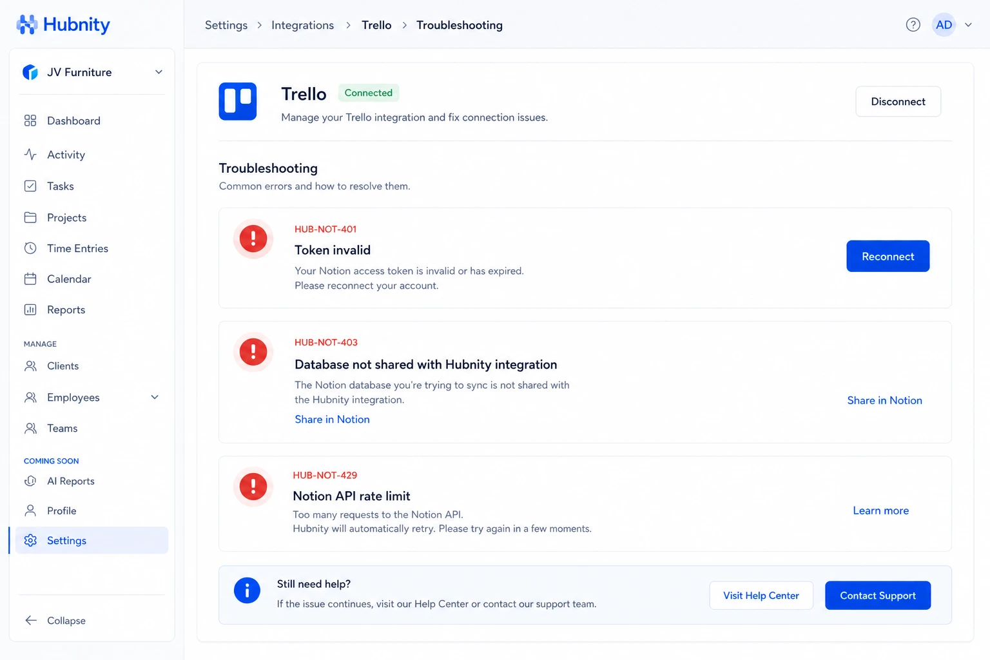
Task: Click the Projects folder icon
Action: pyautogui.click(x=30, y=217)
